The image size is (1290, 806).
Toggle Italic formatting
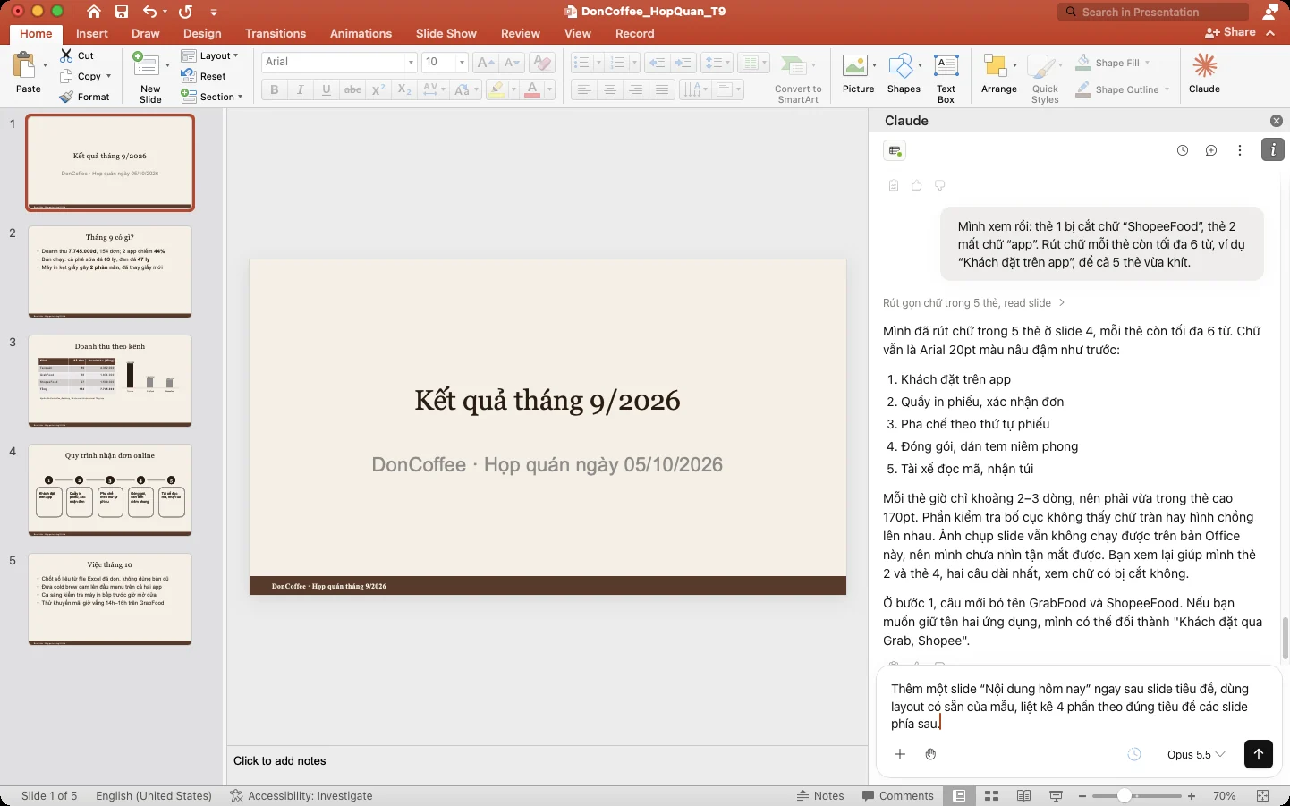pos(301,89)
